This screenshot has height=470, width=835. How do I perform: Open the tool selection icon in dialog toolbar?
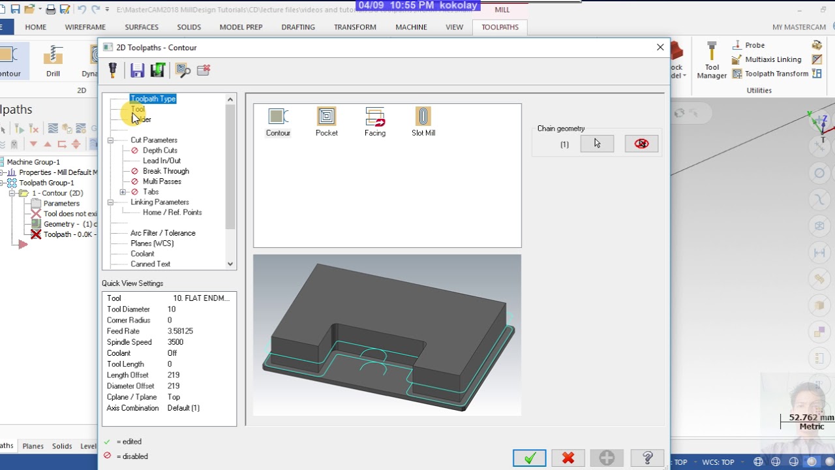coord(112,70)
